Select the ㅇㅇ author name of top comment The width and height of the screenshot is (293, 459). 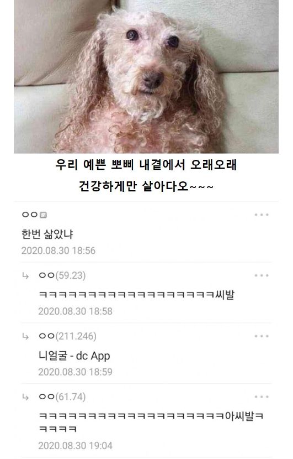[x=30, y=215]
